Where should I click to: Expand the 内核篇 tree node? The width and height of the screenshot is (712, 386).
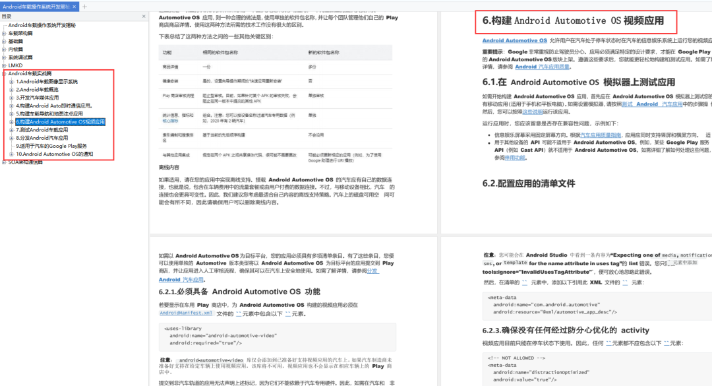[x=4, y=49]
